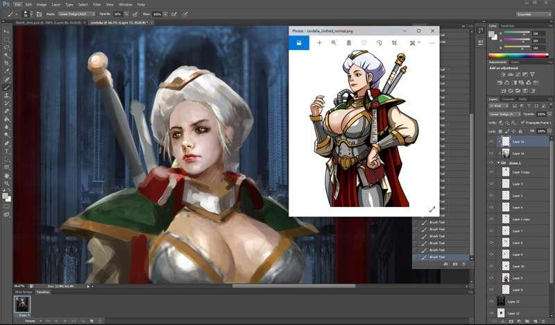555x325 pixels.
Task: Click the color spectrum ramp
Action: click(x=518, y=56)
